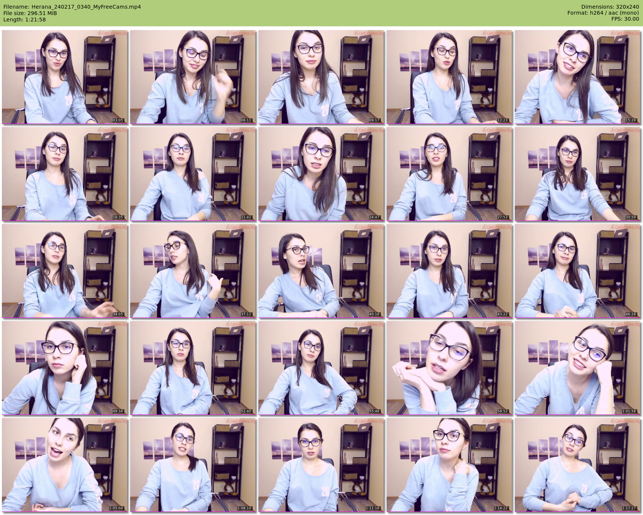Open the thumbnail stamped 34:05
Image resolution: width=643 pixels, height=515 pixels.
pos(65,271)
